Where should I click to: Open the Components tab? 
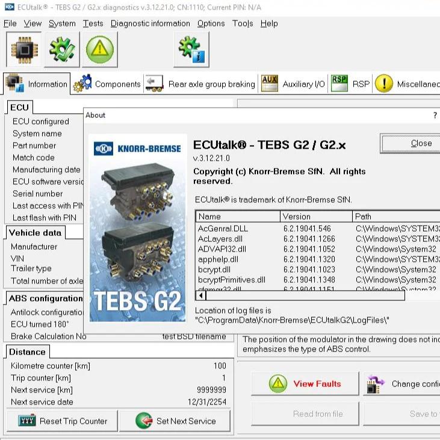(x=107, y=84)
